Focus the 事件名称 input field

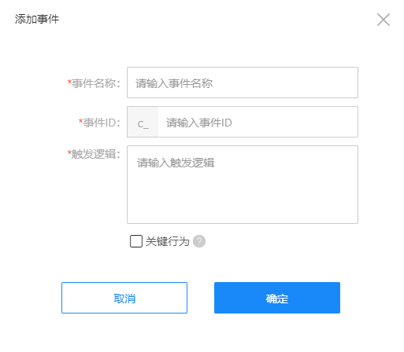click(x=243, y=82)
